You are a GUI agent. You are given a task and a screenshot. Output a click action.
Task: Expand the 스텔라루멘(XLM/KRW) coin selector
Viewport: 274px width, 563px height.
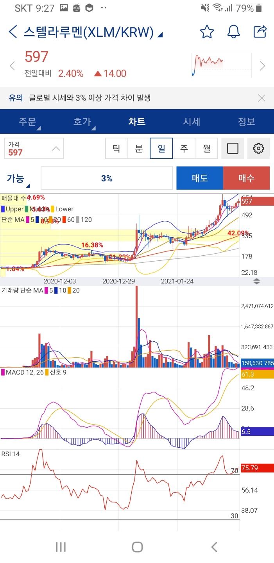[x=93, y=32]
